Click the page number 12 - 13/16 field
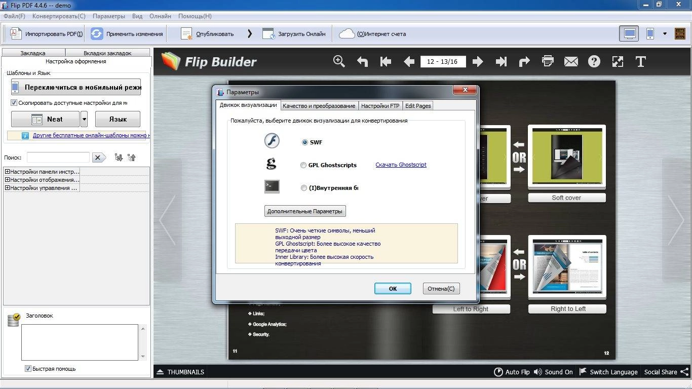The image size is (692, 389). tap(443, 62)
